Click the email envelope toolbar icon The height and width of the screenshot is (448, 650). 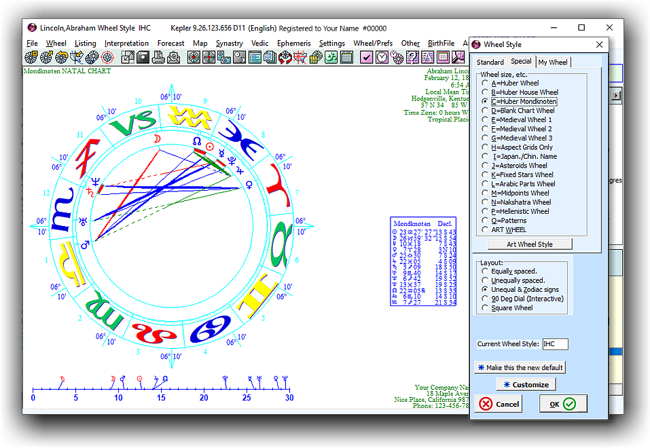(173, 58)
